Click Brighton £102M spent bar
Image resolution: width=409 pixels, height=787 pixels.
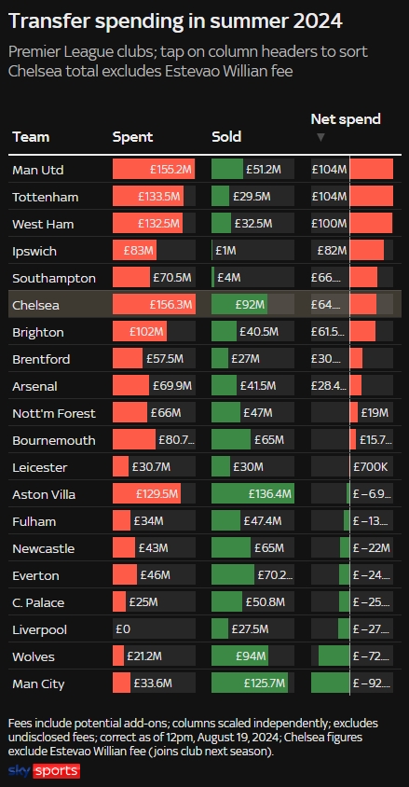(x=140, y=332)
